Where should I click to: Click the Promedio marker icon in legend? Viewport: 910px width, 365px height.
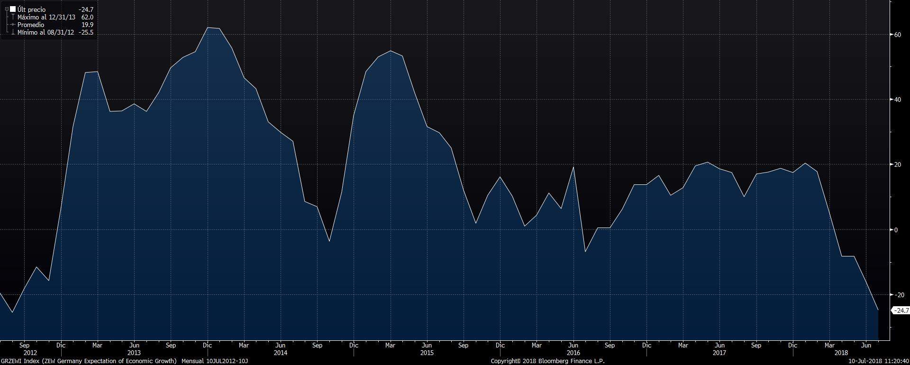[x=13, y=25]
